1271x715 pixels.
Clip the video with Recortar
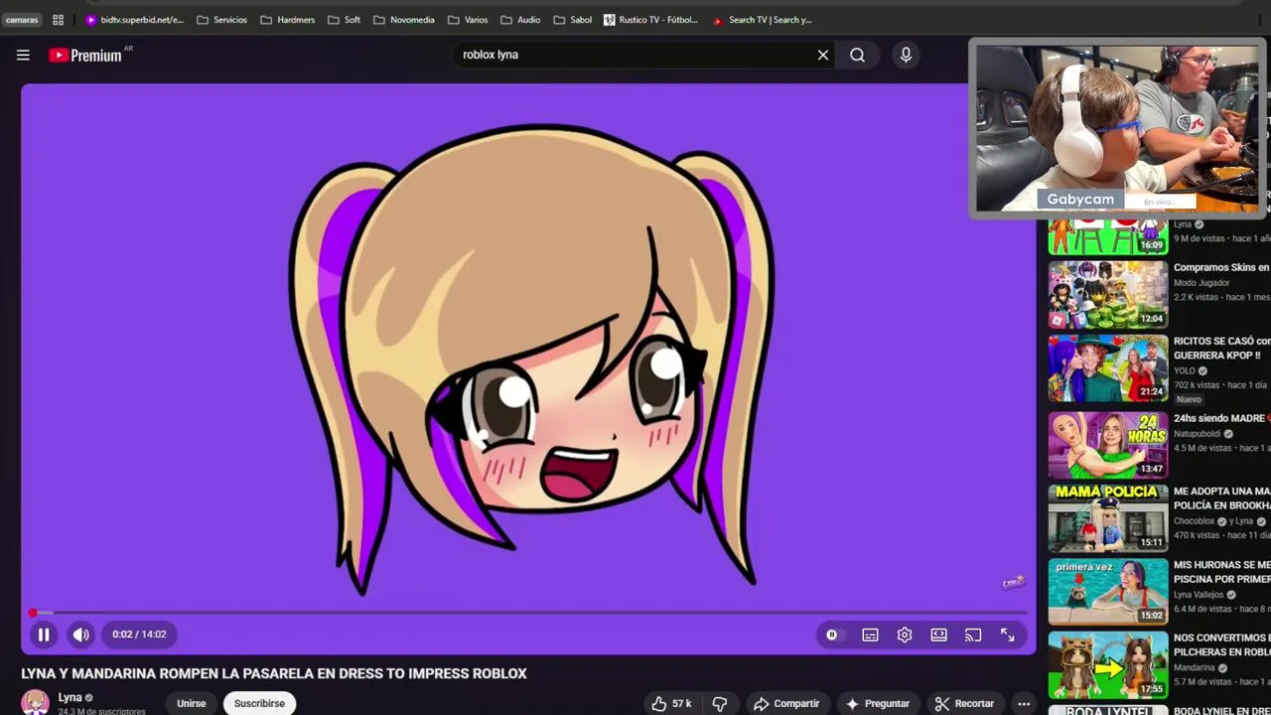[964, 703]
